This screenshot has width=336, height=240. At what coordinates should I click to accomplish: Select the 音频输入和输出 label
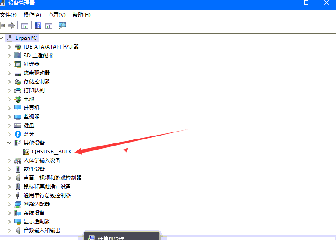[42, 230]
